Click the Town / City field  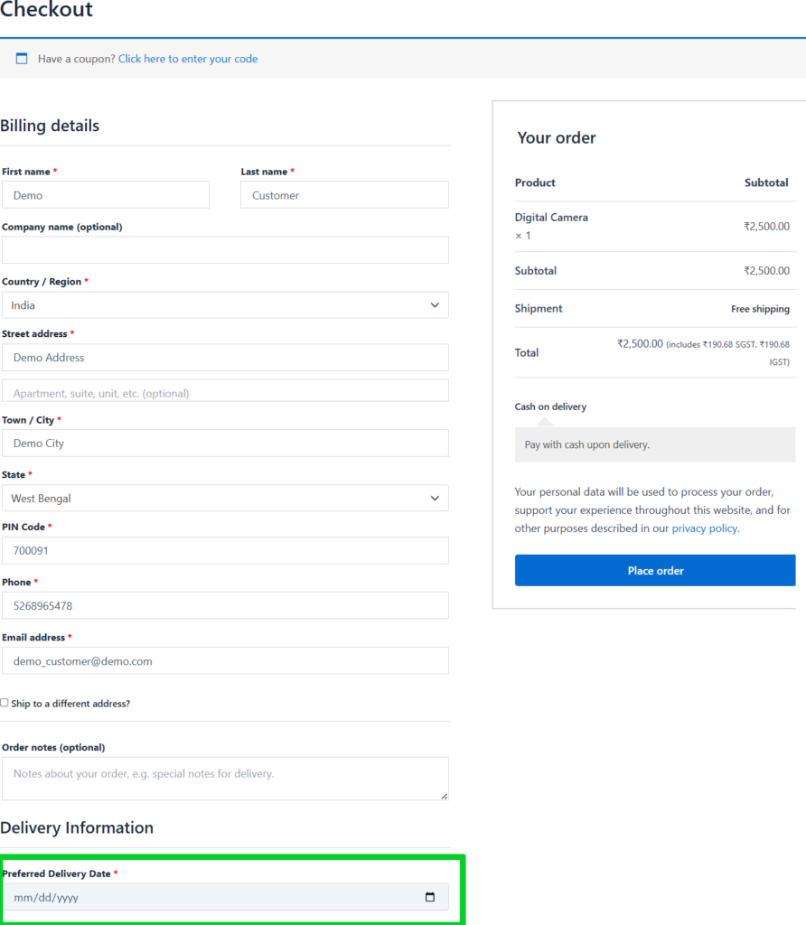click(225, 443)
